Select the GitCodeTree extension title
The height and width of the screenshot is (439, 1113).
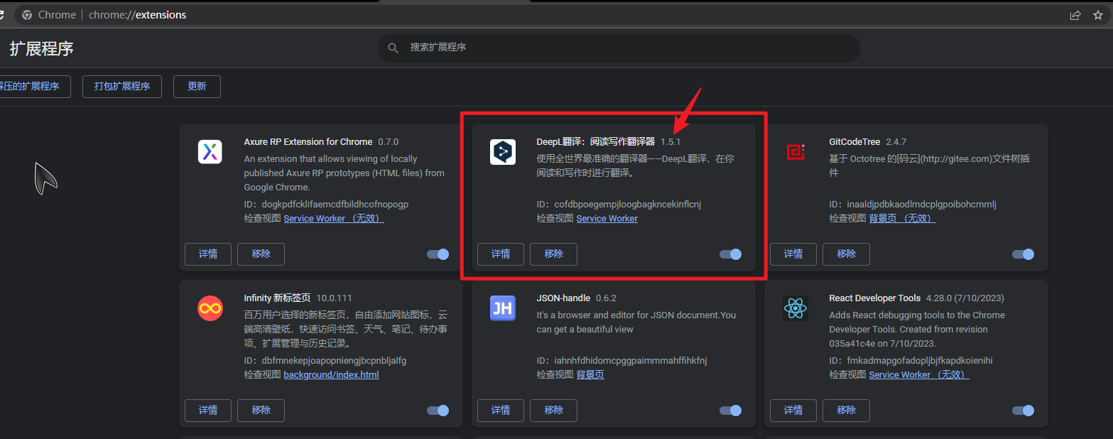(854, 142)
